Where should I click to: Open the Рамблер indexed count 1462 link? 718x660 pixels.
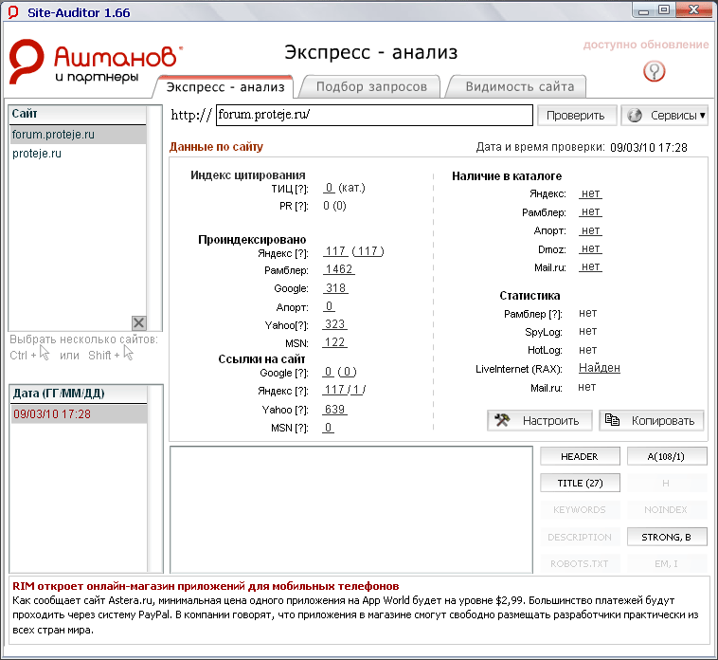(338, 269)
